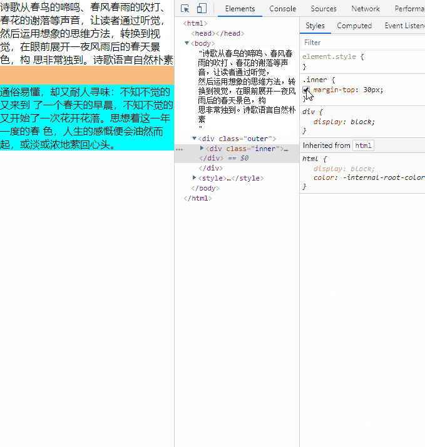Click the styles Filter input field
The image size is (425, 447).
tap(363, 43)
